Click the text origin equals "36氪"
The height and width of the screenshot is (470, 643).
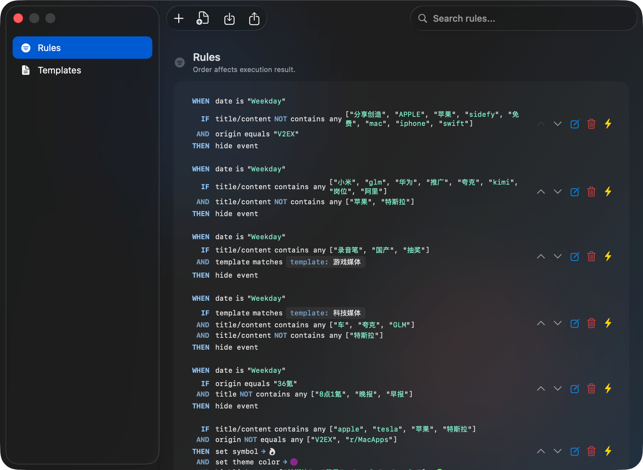(x=256, y=384)
